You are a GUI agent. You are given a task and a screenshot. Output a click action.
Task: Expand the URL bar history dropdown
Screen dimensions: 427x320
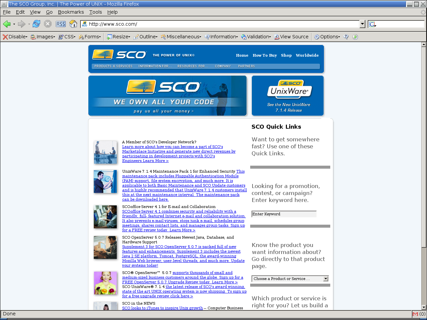click(363, 24)
